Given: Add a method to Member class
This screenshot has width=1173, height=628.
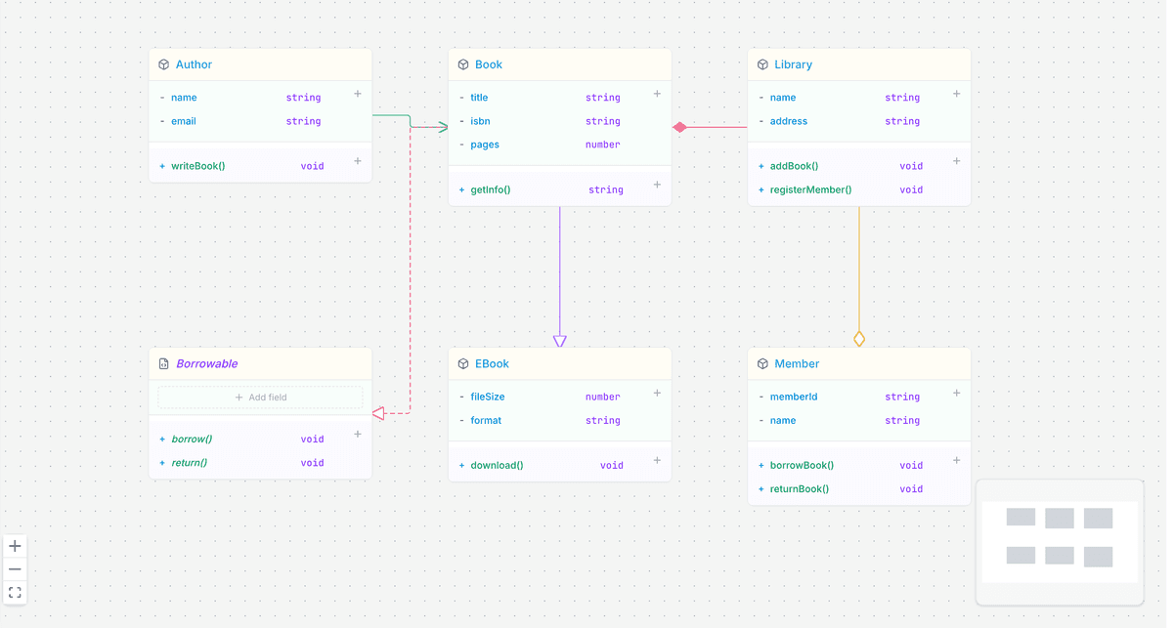Looking at the screenshot, I should (x=956, y=460).
